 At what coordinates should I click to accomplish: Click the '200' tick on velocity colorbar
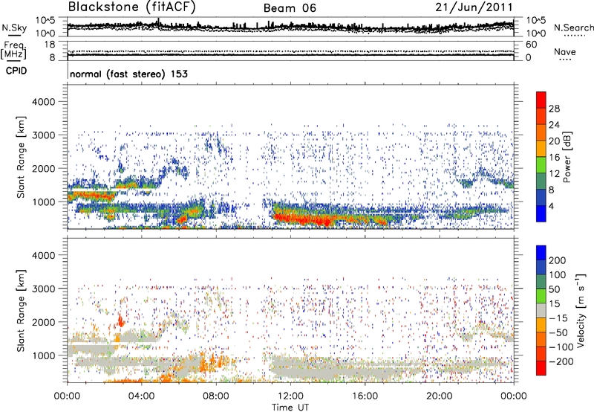(558, 260)
